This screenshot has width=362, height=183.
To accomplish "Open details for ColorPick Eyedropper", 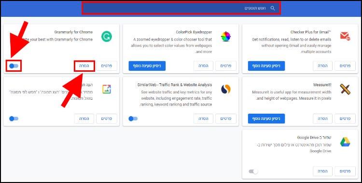I will pyautogui.click(x=225, y=66).
